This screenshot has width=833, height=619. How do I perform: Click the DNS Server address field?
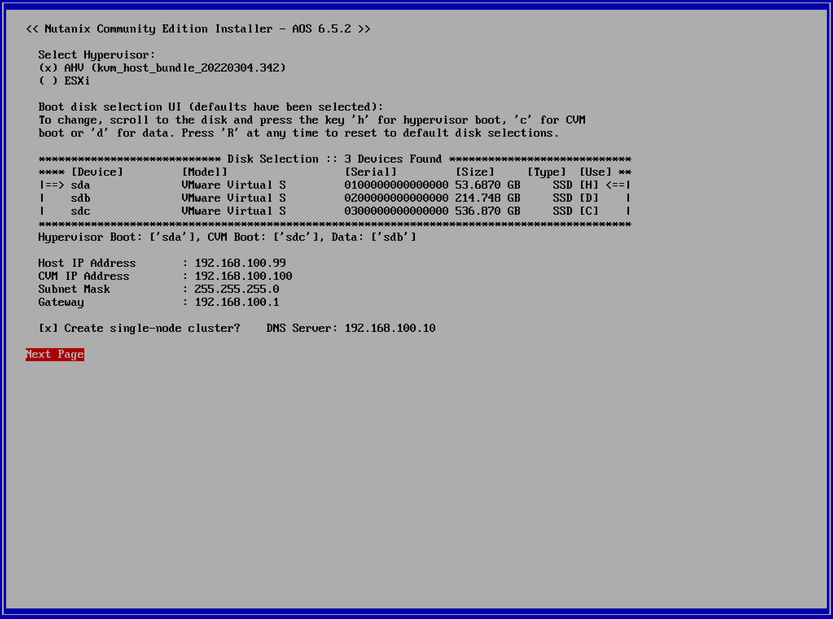click(390, 328)
